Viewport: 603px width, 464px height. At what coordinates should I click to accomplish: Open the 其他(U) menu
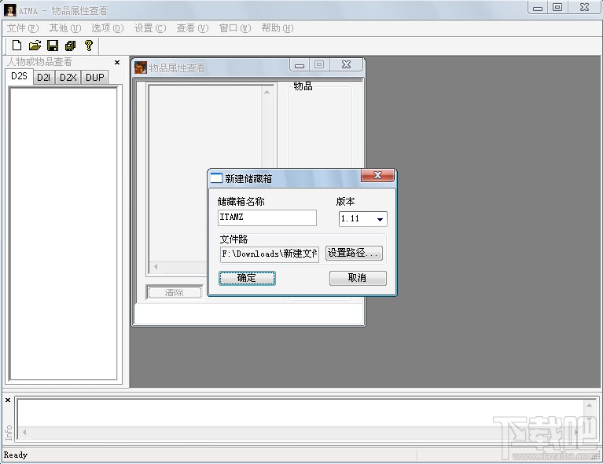tap(65, 28)
